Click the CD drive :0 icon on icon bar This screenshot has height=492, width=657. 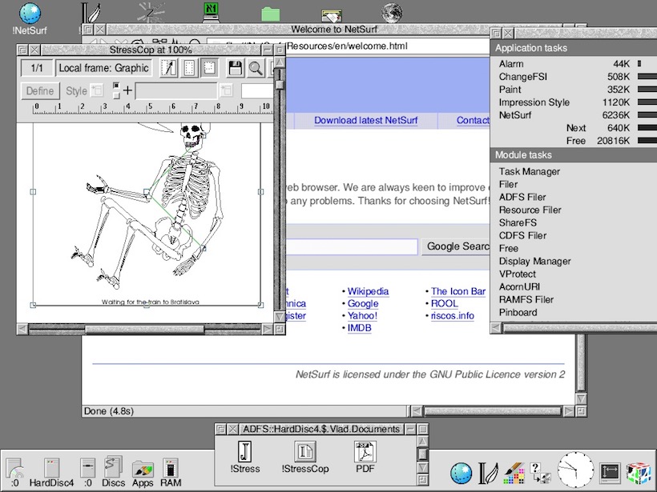[14, 472]
